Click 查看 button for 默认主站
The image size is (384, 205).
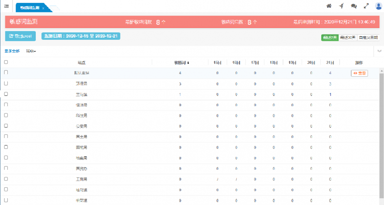pos(359,73)
